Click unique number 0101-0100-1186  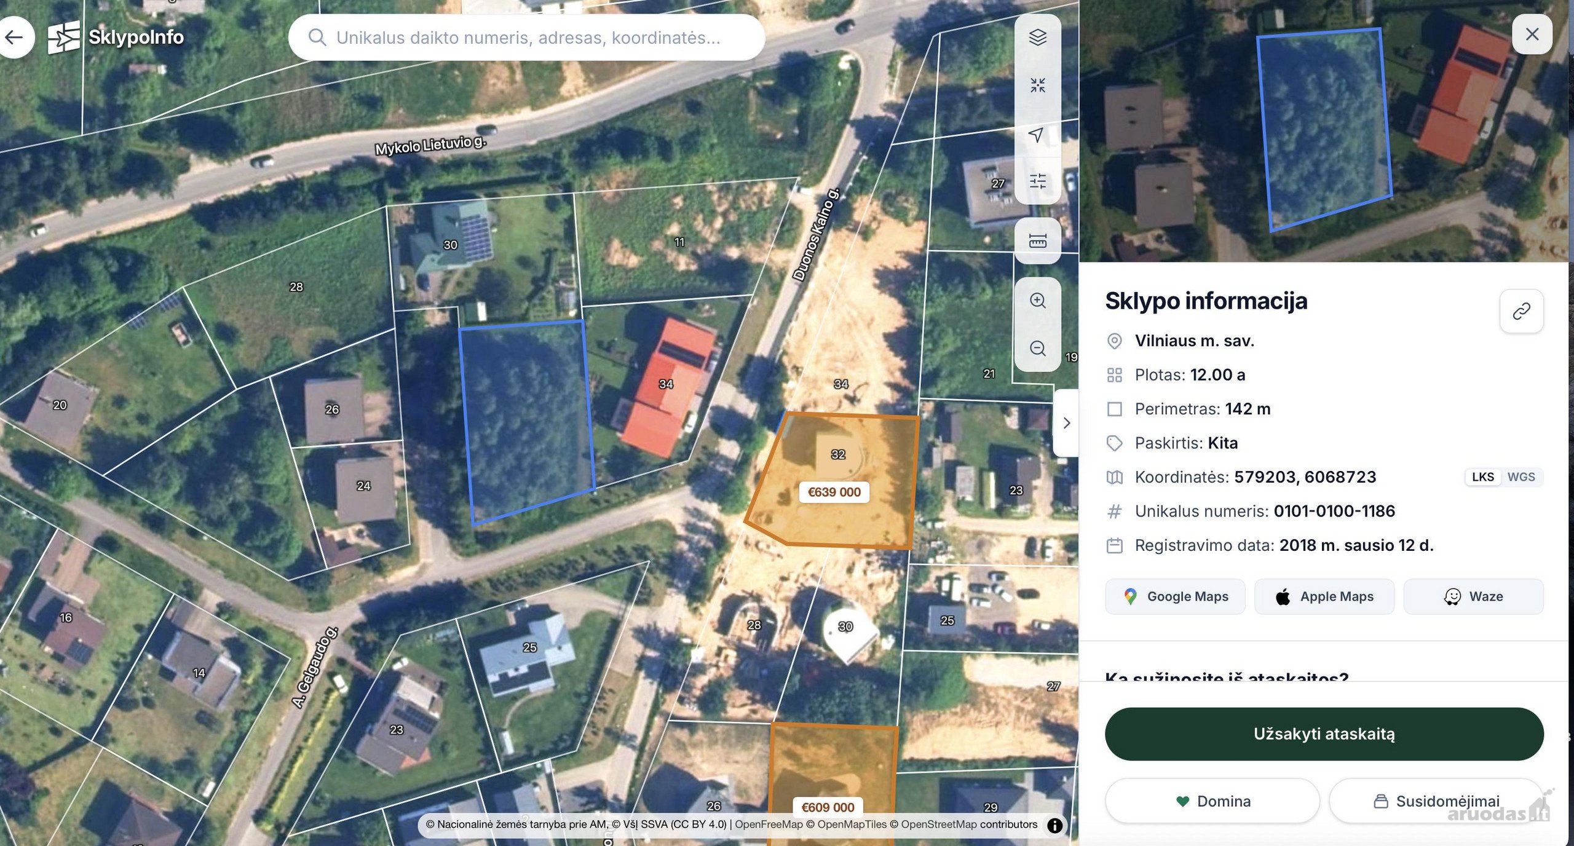(1334, 511)
